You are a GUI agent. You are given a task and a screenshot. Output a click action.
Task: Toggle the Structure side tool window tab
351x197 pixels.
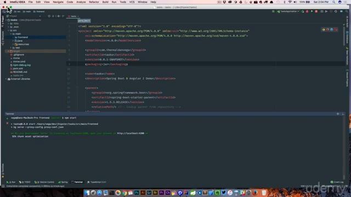3,38
